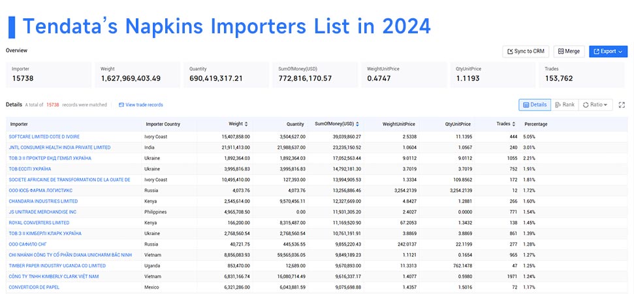Select the SumOfMoney(USD) summary card
The image size is (634, 294).
tap(315, 75)
